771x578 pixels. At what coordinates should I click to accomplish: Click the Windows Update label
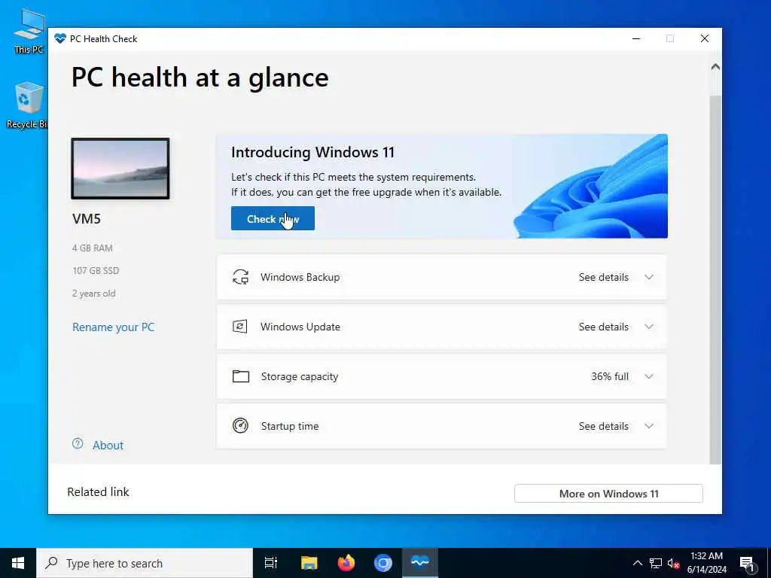point(300,327)
